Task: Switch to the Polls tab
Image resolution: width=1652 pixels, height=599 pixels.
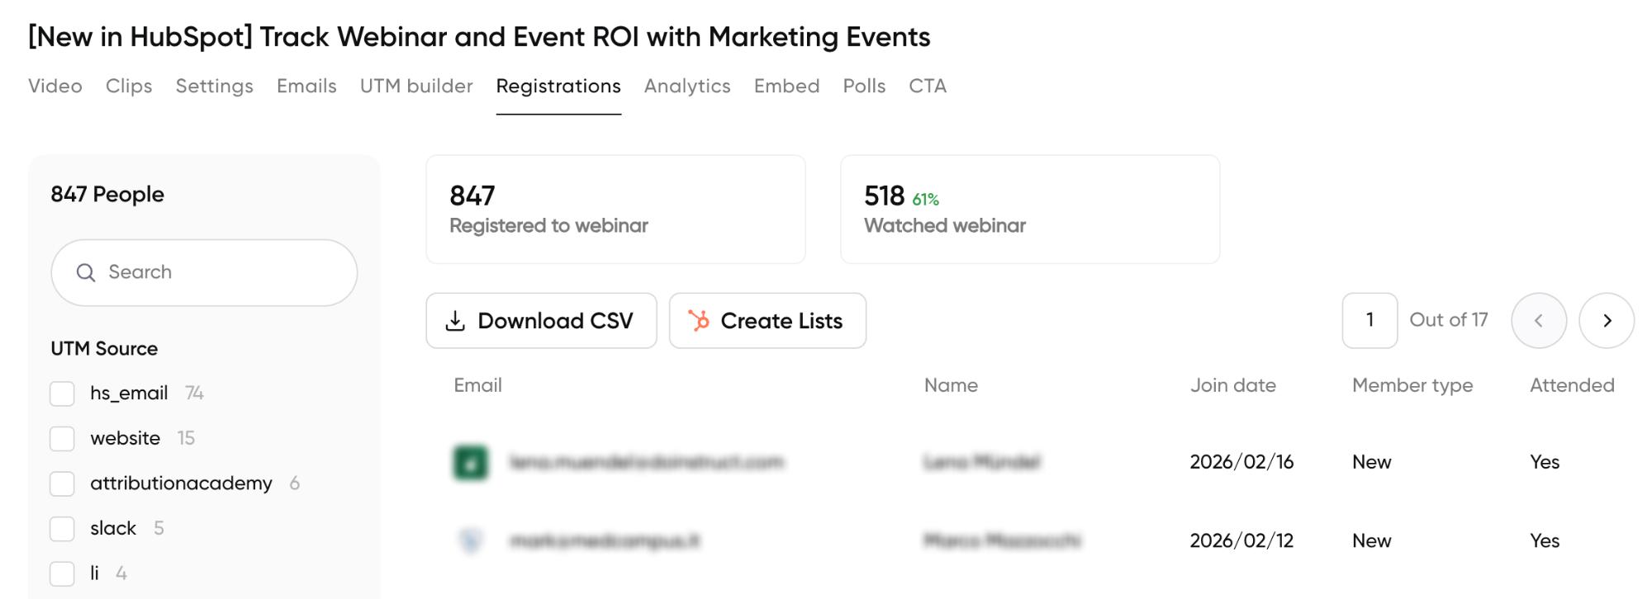Action: (864, 86)
